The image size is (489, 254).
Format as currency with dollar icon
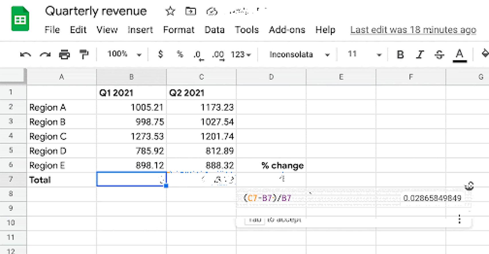tap(161, 54)
